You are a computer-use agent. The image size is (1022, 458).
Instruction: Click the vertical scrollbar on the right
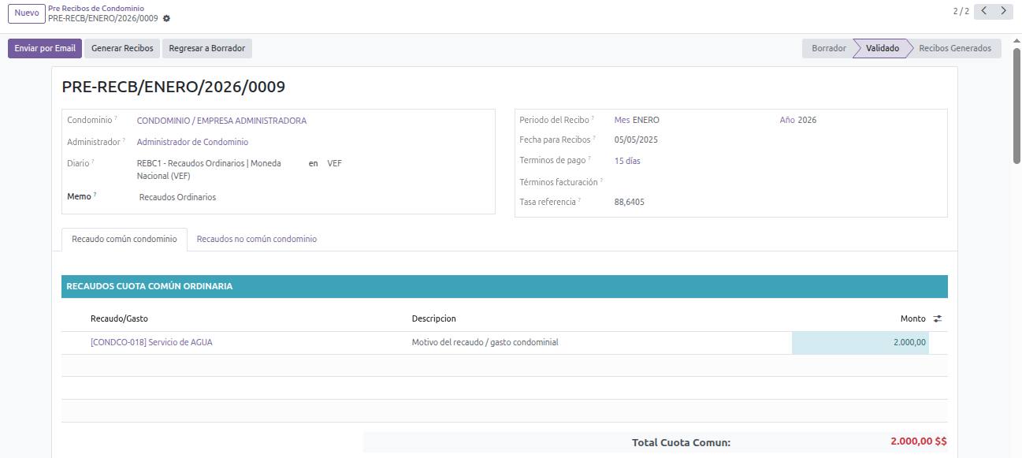click(x=1016, y=106)
